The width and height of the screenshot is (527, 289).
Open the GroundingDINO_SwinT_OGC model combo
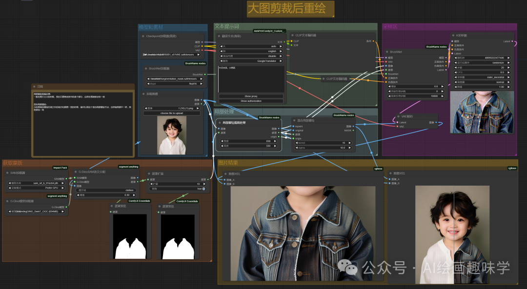(x=36, y=212)
